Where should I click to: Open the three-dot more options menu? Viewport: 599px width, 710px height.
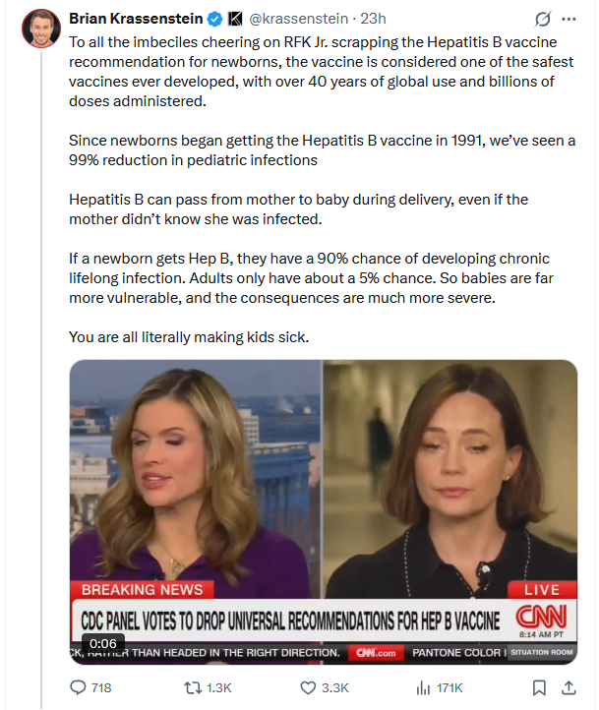(569, 19)
